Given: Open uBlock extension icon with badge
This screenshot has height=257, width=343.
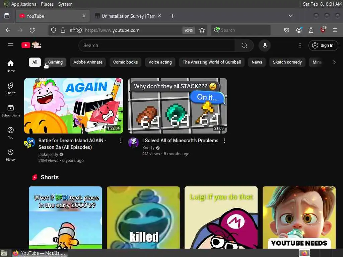Looking at the screenshot, I should click(323, 30).
